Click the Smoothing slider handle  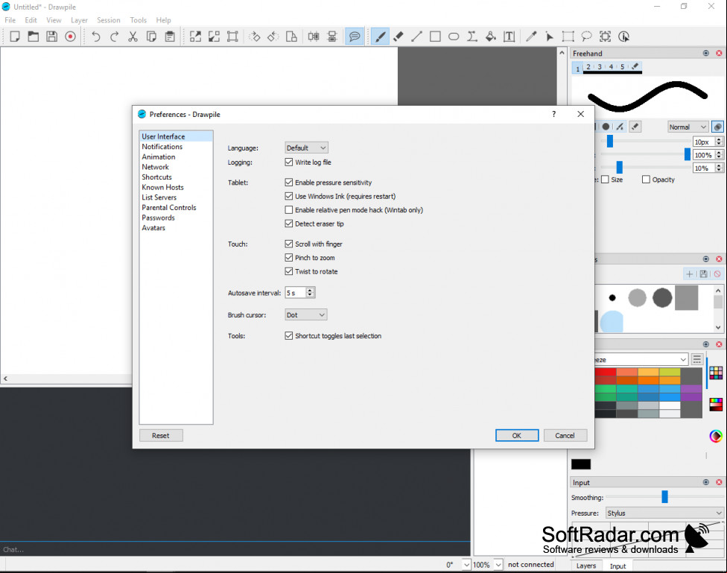(664, 496)
